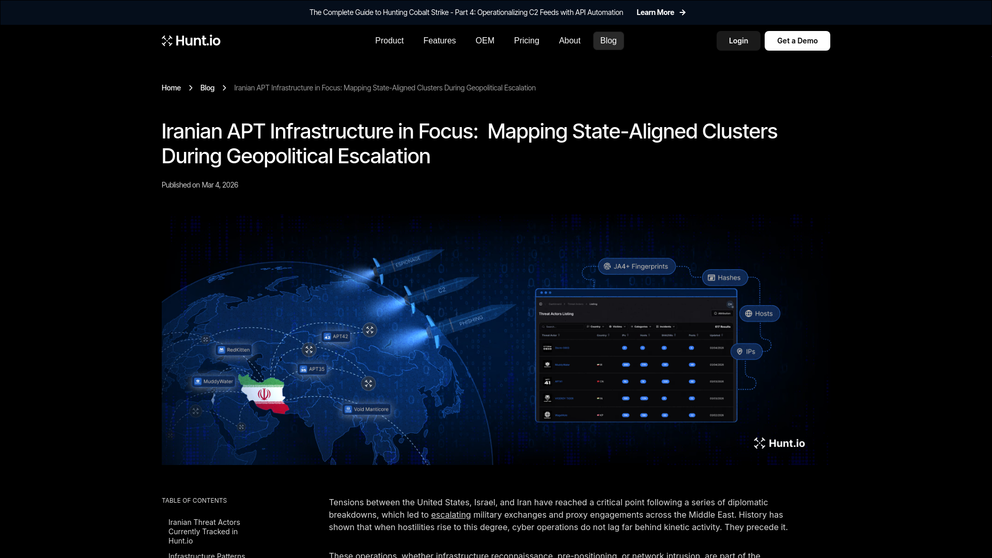Click the CH user avatar in the dashboard
Image resolution: width=992 pixels, height=558 pixels.
[x=730, y=304]
